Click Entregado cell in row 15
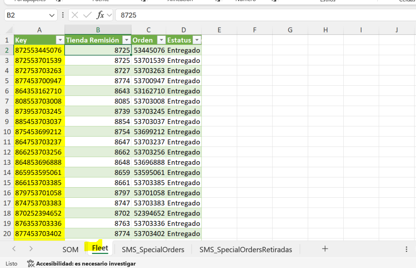This screenshot has height=268, width=416. click(184, 183)
